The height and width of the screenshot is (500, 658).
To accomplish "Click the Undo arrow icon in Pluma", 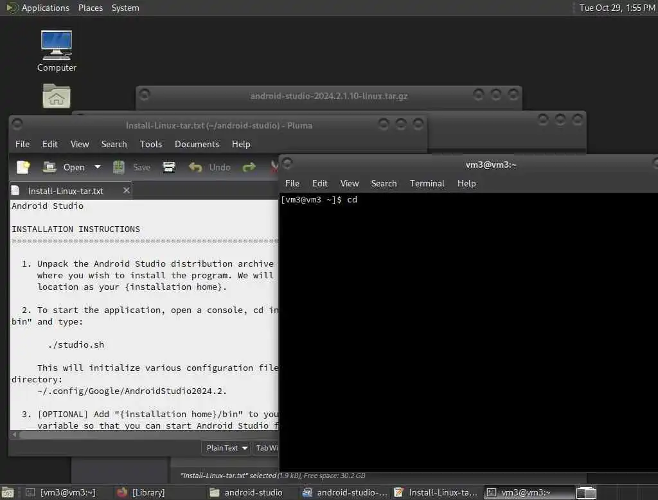I will [195, 167].
